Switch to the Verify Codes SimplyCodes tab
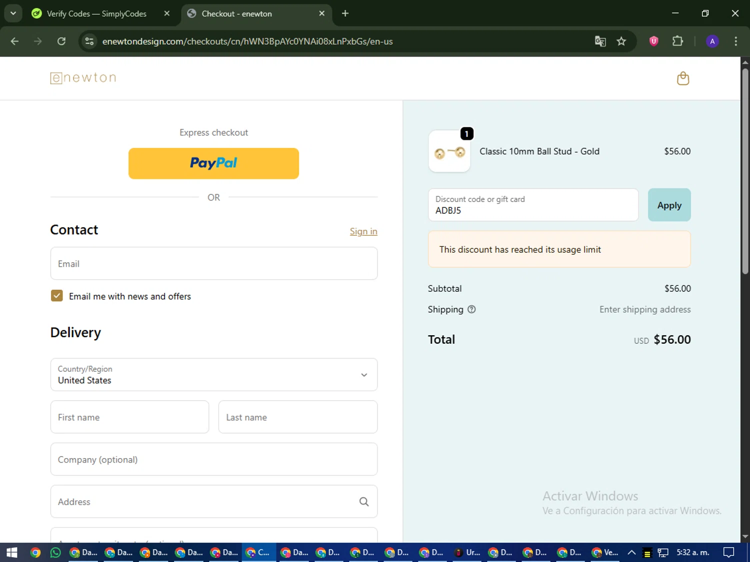The image size is (750, 562). (96, 13)
